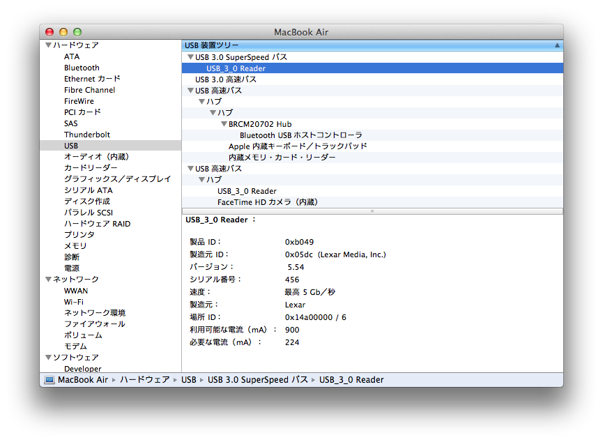Select シリアル ATA in sidebar
This screenshot has width=603, height=442.
pyautogui.click(x=88, y=190)
